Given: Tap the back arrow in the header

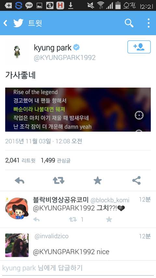Looking at the screenshot, I should pos(6,23).
